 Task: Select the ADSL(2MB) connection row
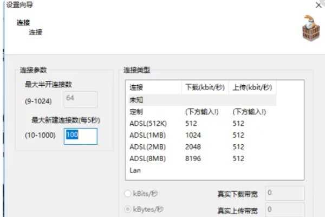point(202,147)
